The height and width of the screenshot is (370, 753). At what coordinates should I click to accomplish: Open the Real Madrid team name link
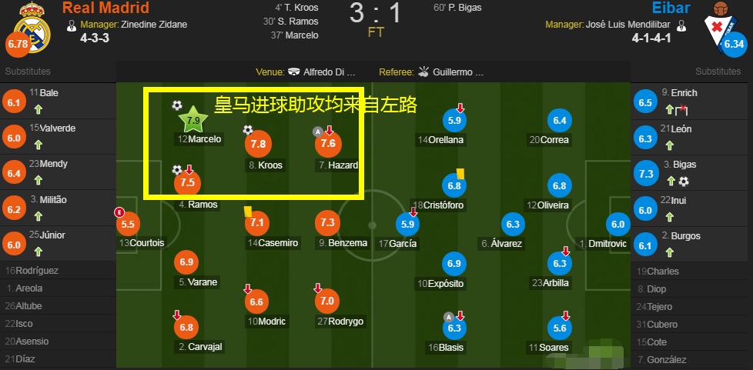coord(105,8)
